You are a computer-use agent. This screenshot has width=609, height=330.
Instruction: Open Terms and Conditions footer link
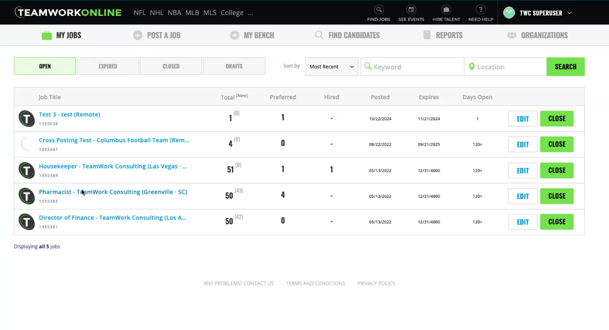click(x=316, y=284)
